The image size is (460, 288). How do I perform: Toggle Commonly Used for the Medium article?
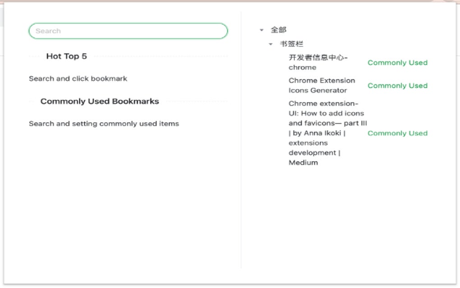click(x=397, y=133)
